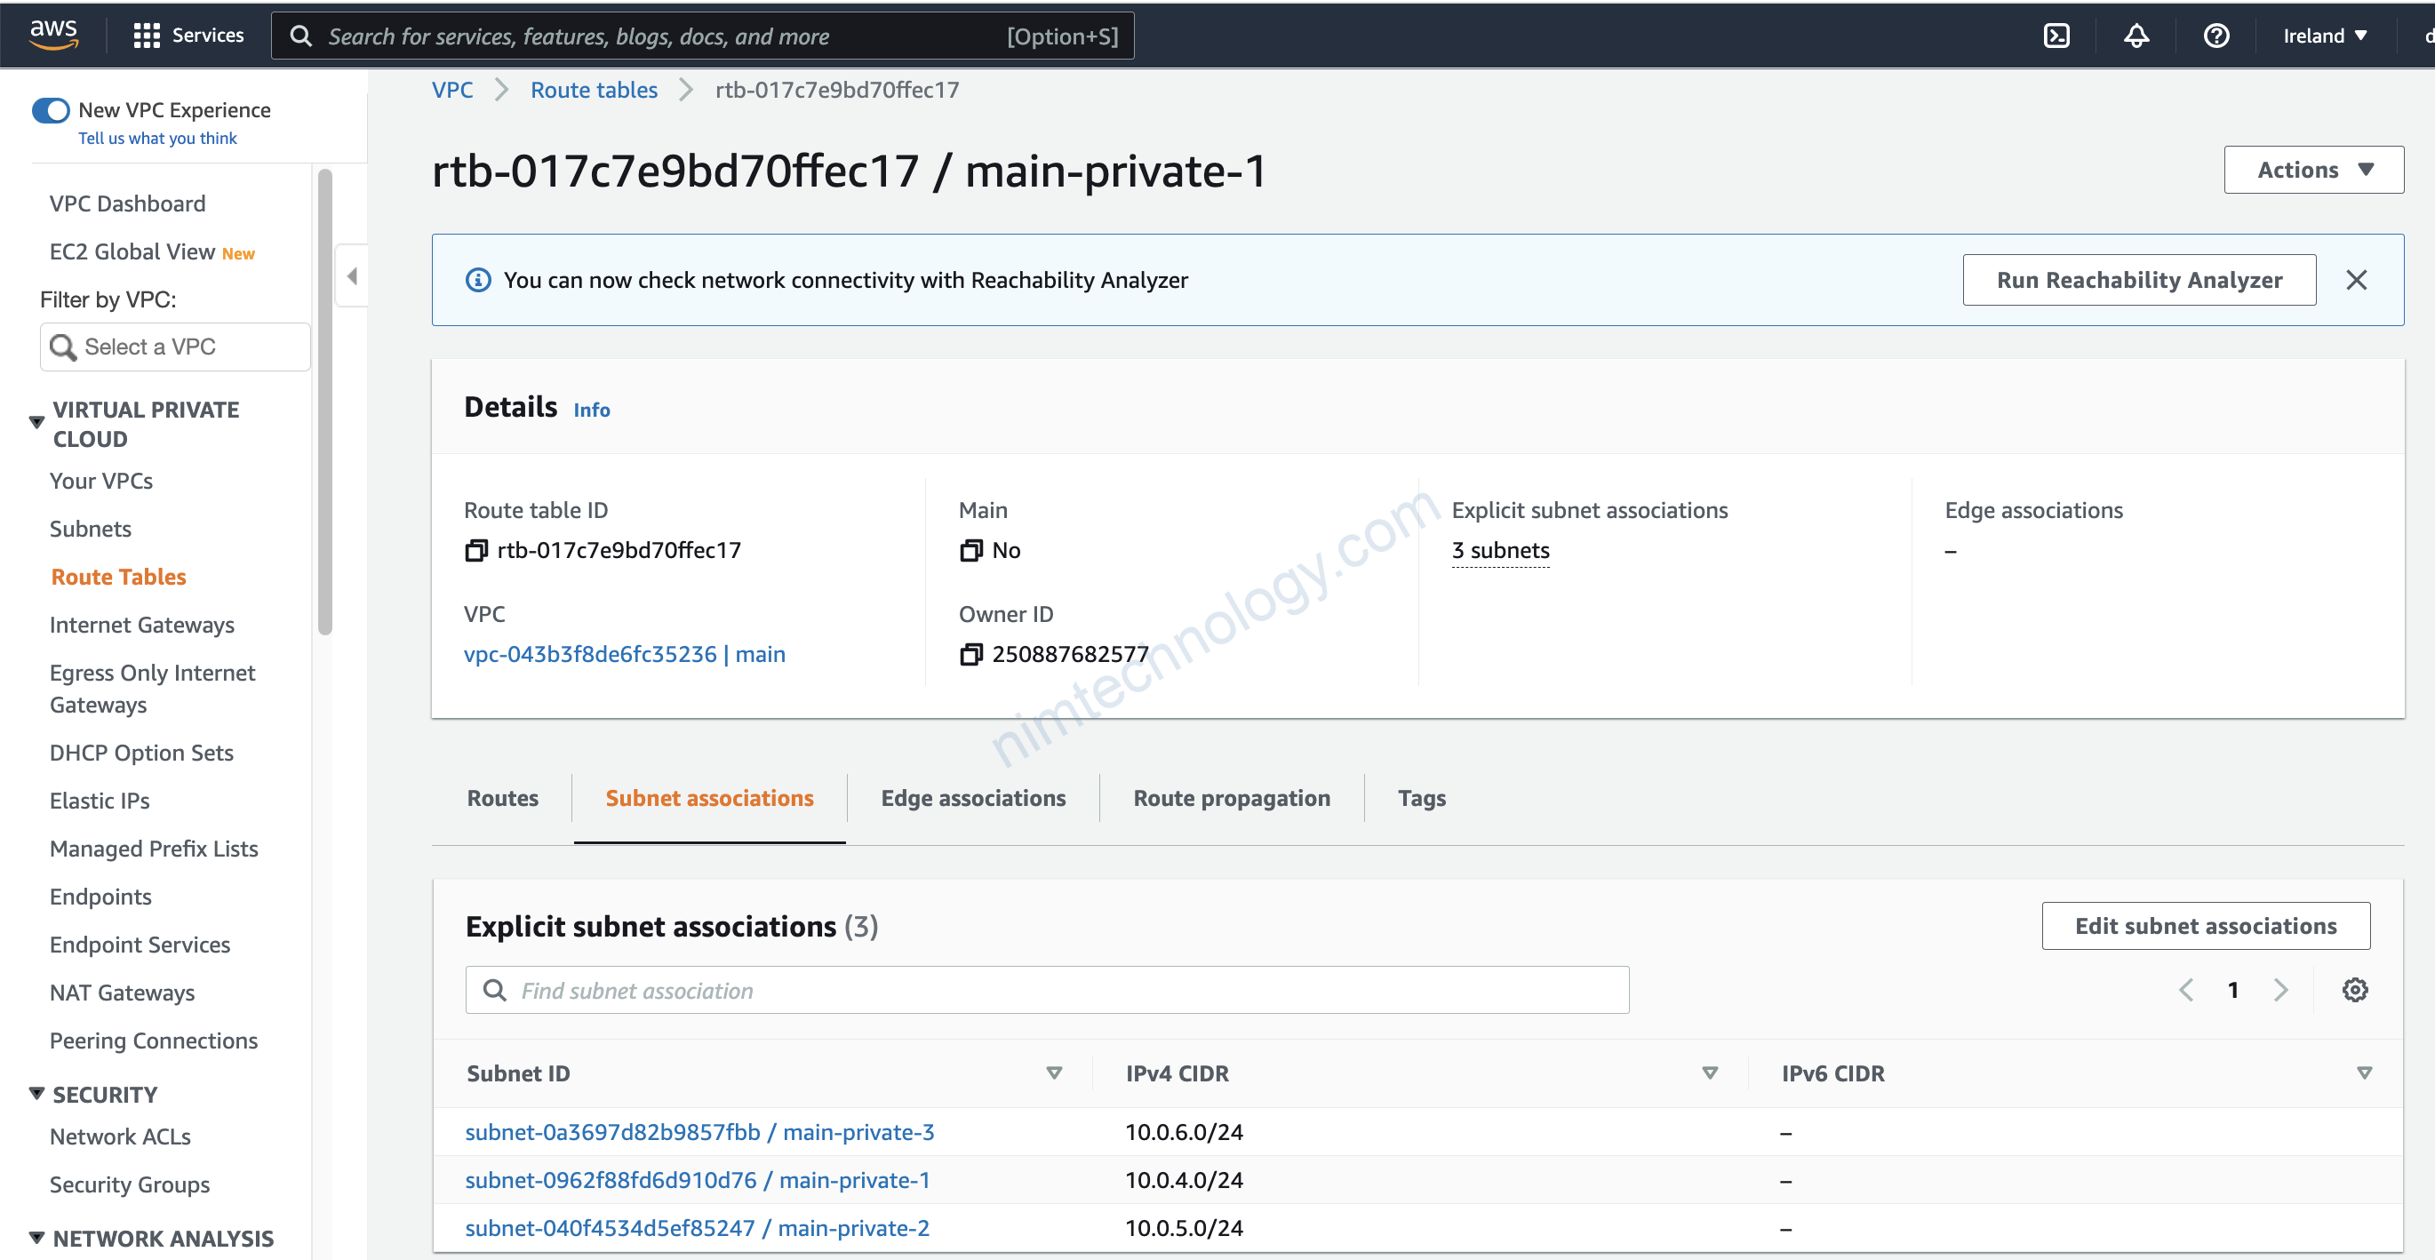The width and height of the screenshot is (2435, 1260).
Task: Click the search magnifier in Find subnet association
Action: click(x=494, y=990)
